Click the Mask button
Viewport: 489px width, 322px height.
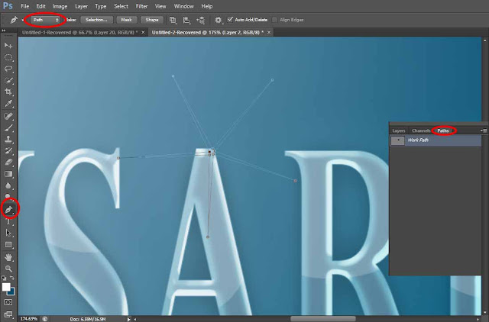click(x=126, y=20)
